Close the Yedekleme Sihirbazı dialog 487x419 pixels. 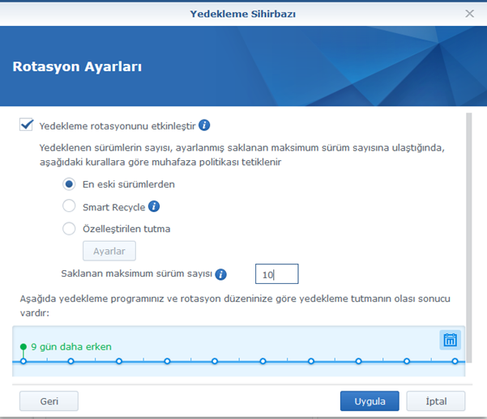(469, 13)
